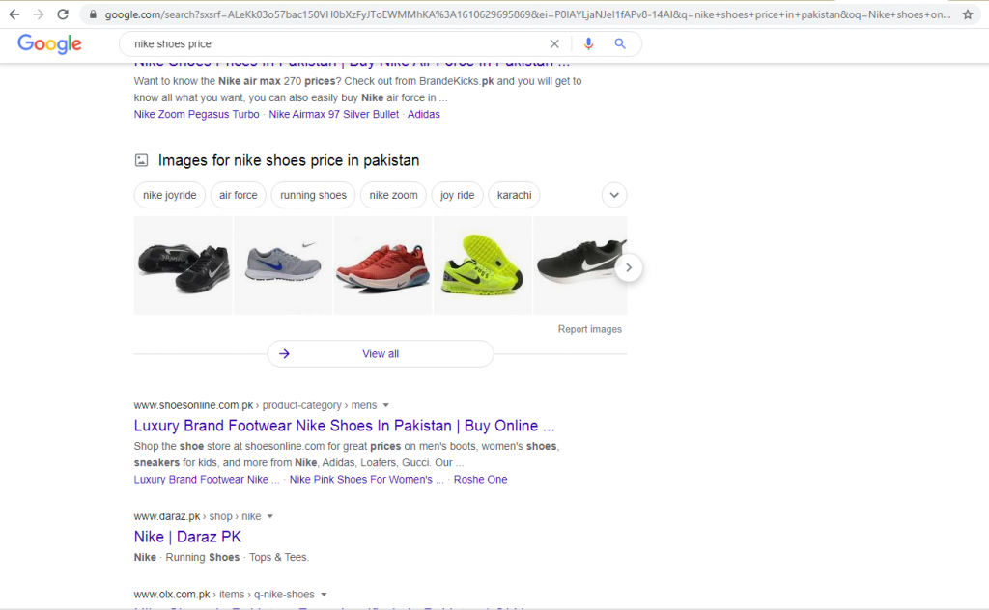989x610 pixels.
Task: Click the www.shoesonline.com.pk breadcrumb URL
Action: click(x=255, y=405)
